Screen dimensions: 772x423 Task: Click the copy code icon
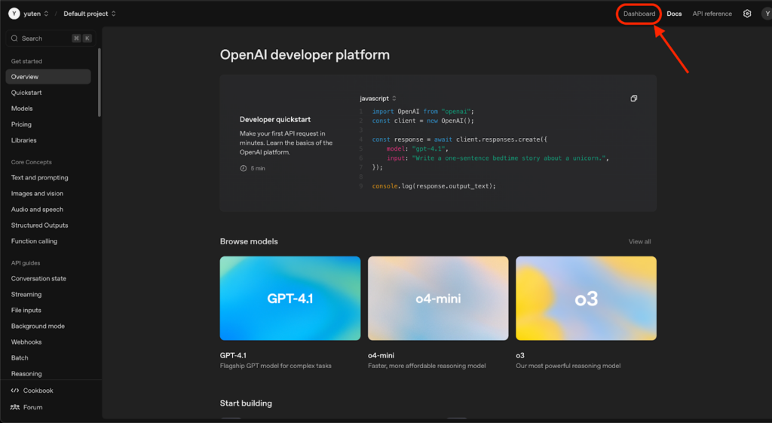(633, 99)
